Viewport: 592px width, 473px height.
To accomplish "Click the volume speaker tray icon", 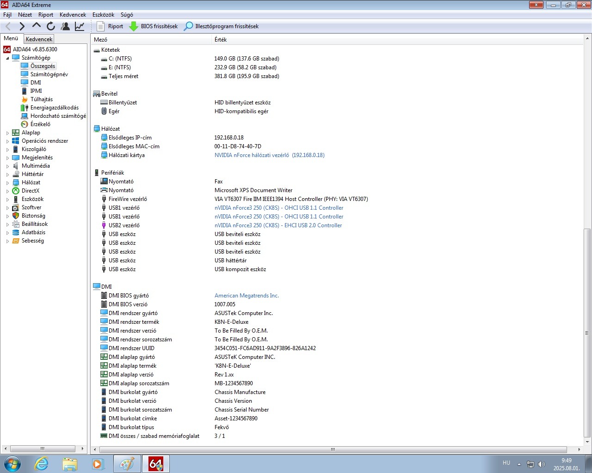I will (542, 464).
